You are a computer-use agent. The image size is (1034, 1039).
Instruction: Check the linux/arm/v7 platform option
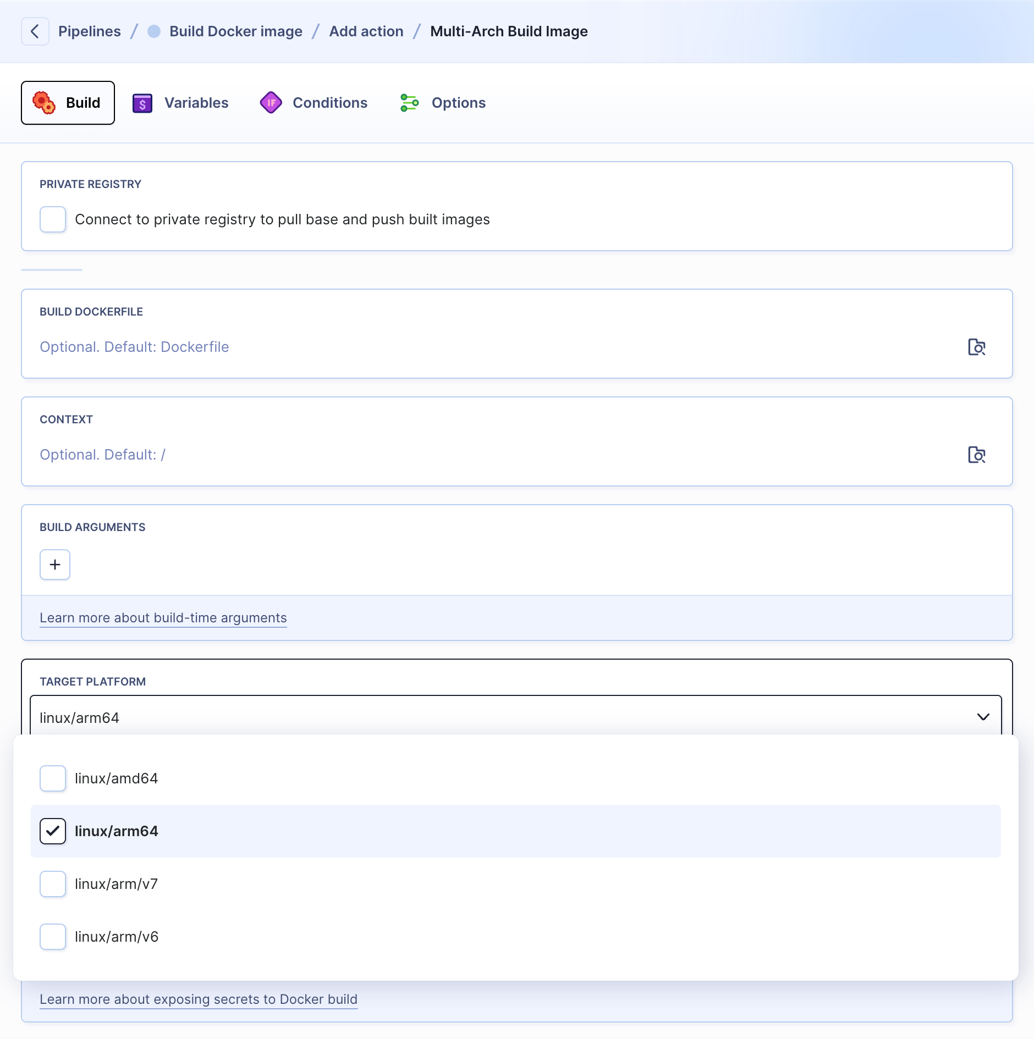click(x=53, y=884)
